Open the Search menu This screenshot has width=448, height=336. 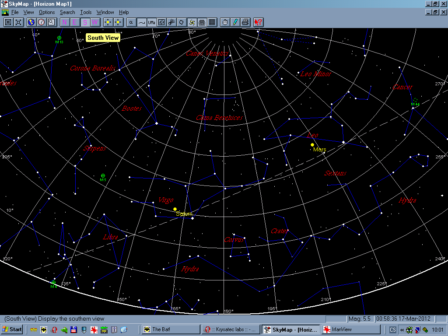click(67, 12)
